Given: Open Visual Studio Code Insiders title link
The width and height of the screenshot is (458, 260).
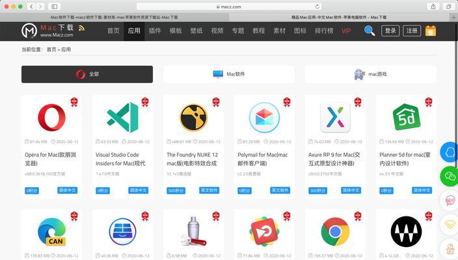Looking at the screenshot, I should point(120,159).
